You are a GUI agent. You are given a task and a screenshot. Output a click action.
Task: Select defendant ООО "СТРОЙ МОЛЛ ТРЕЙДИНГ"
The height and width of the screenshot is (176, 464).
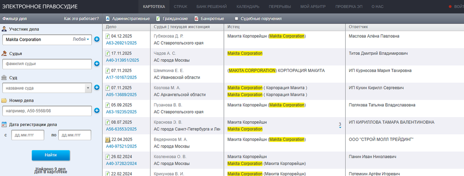pos(382,139)
